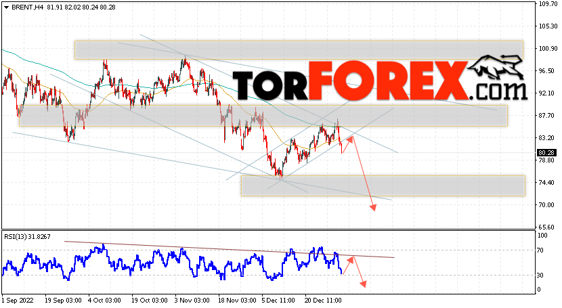562x308 pixels.
Task: Click the 105.30 price axis label
Action: point(548,26)
